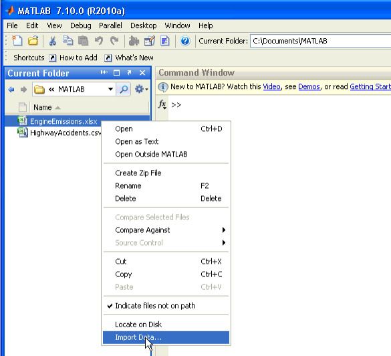
Task: Maximize the Current Folder panel
Action: click(x=116, y=73)
